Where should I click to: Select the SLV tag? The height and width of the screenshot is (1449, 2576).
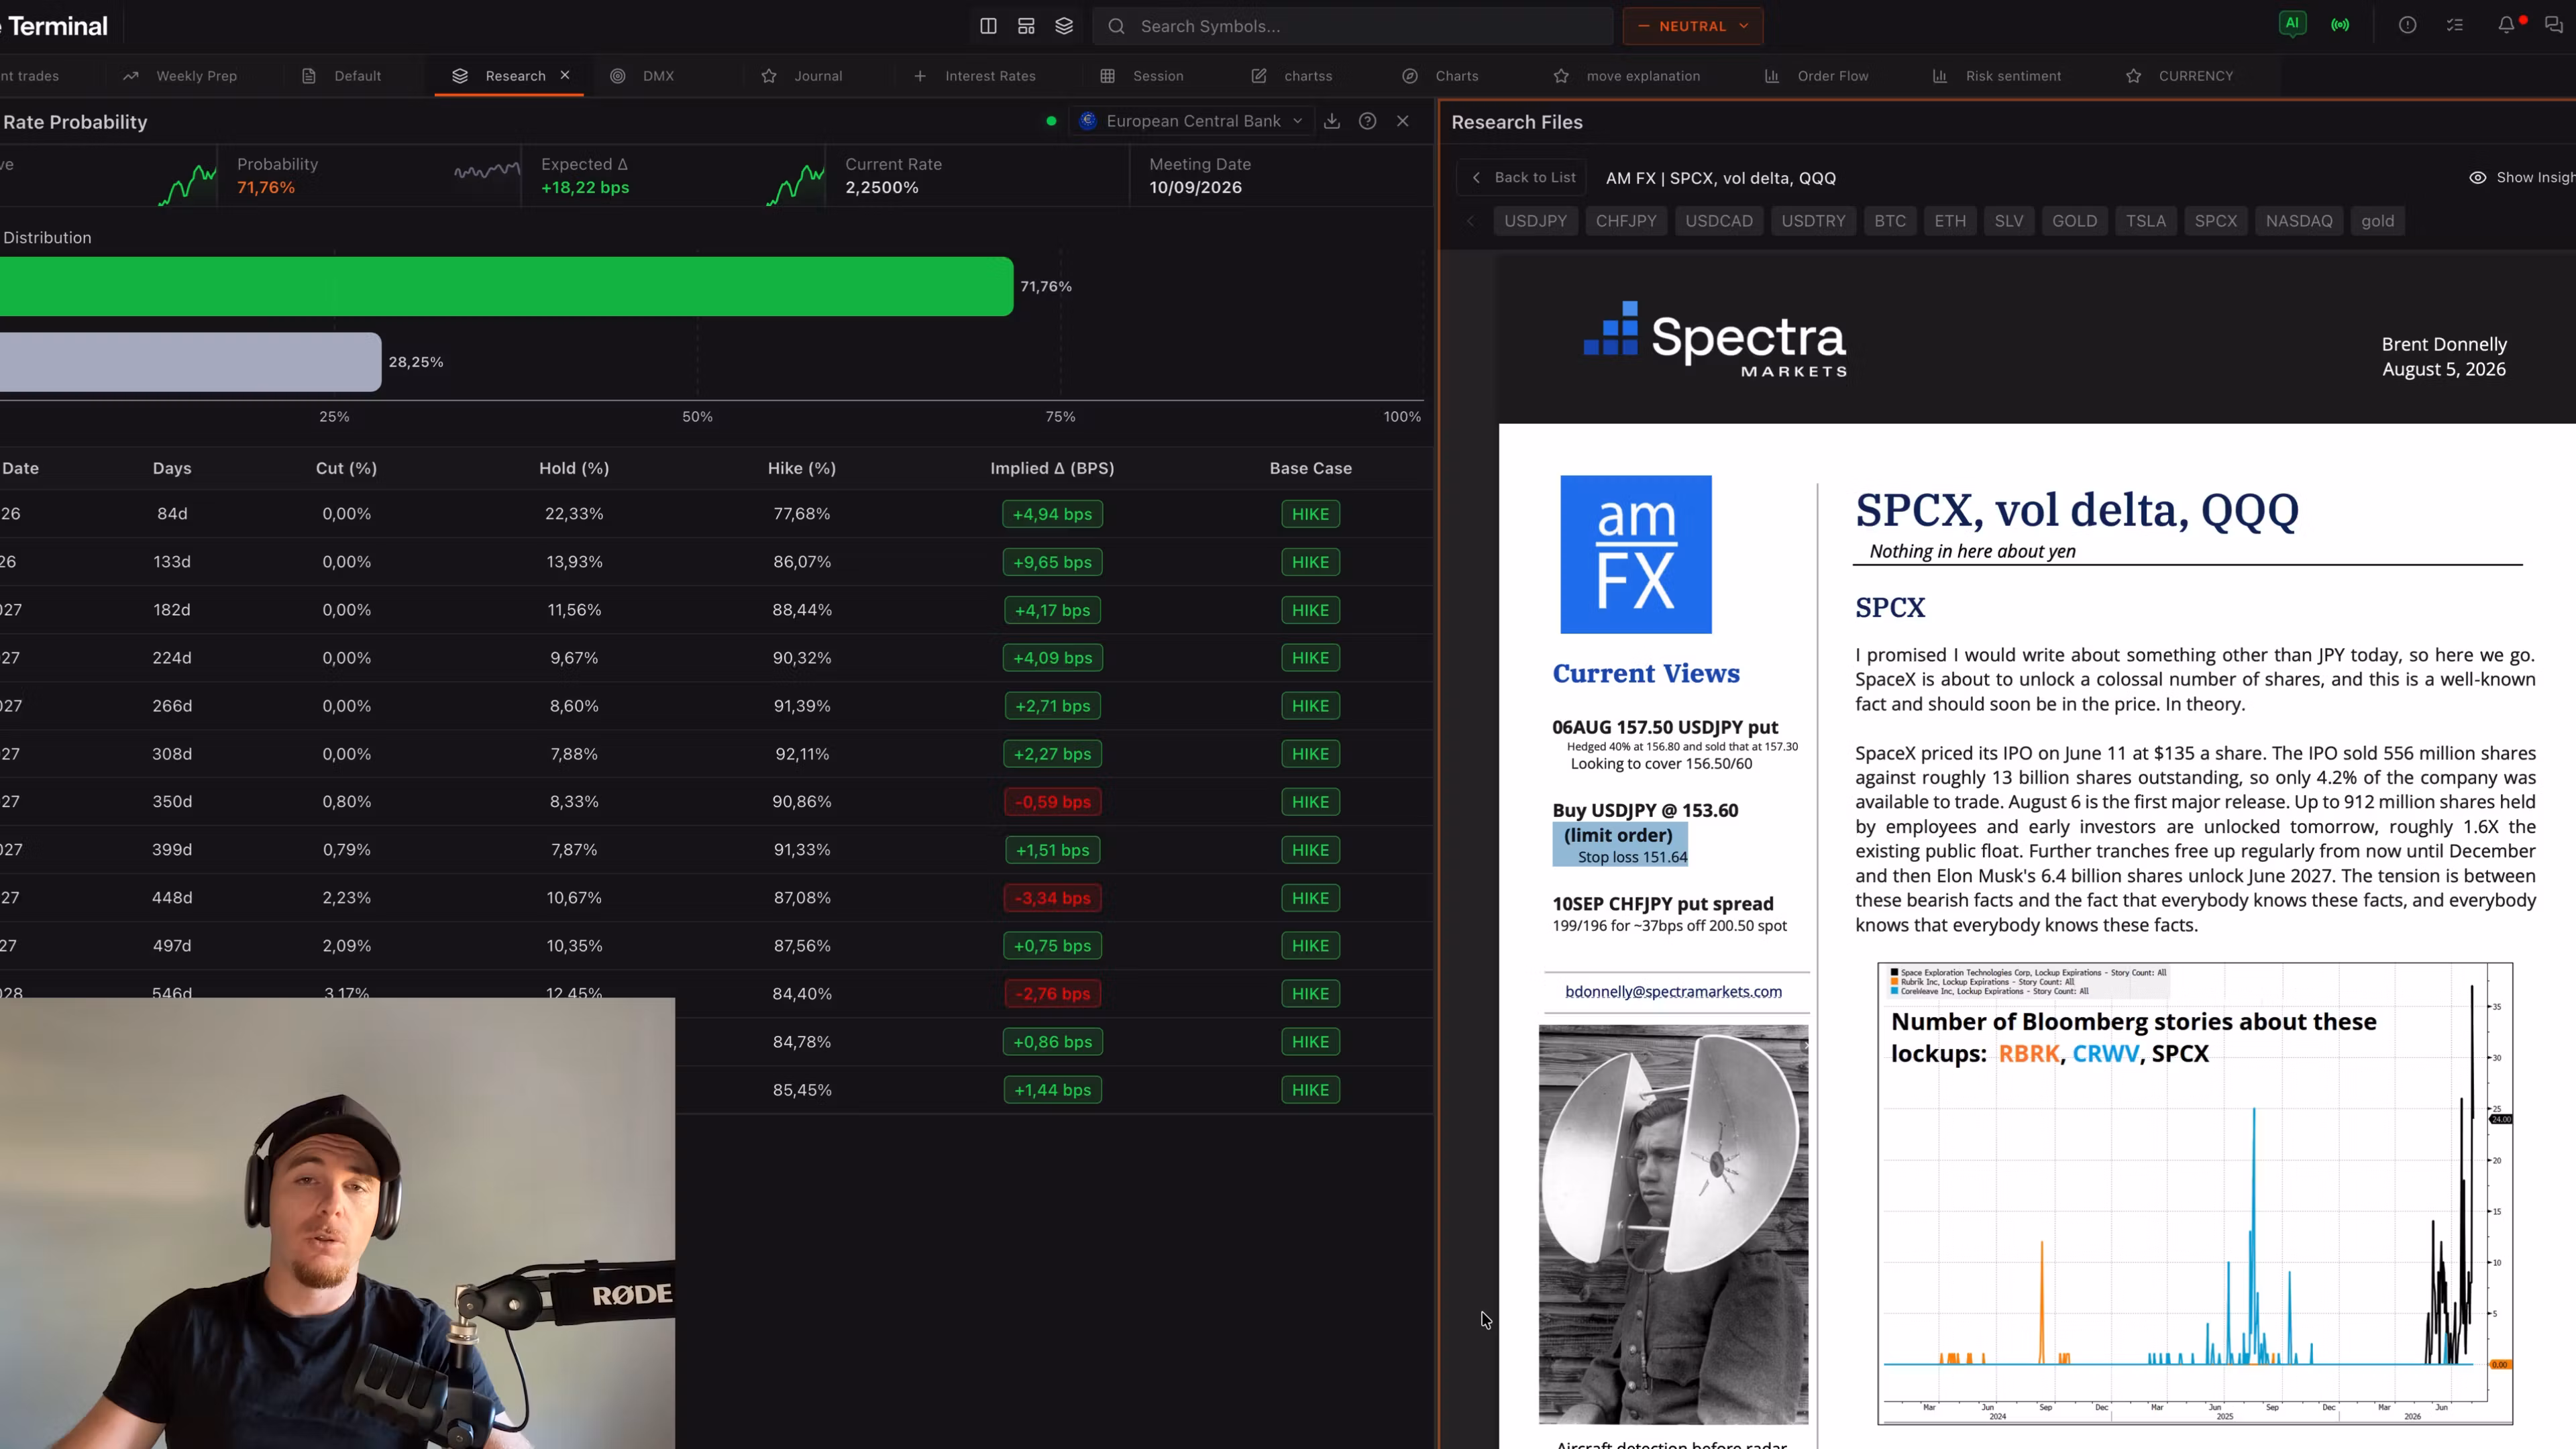pos(2009,221)
